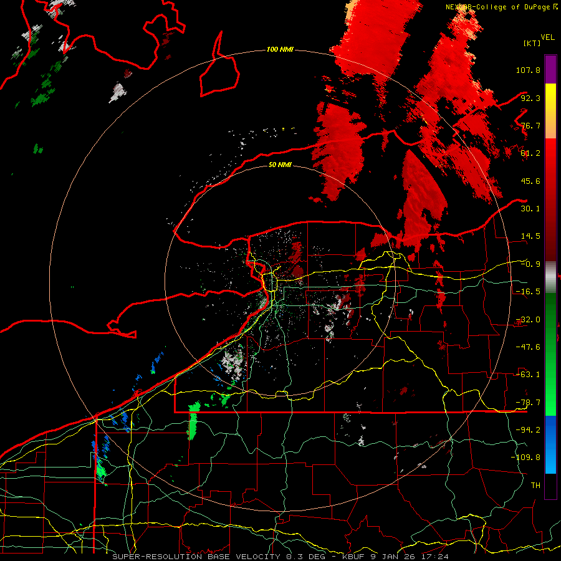This screenshot has height=561, width=561.
Task: Click the 100 NMI range ring label
Action: pyautogui.click(x=280, y=49)
